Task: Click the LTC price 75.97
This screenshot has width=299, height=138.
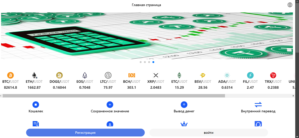Action: tap(108, 88)
